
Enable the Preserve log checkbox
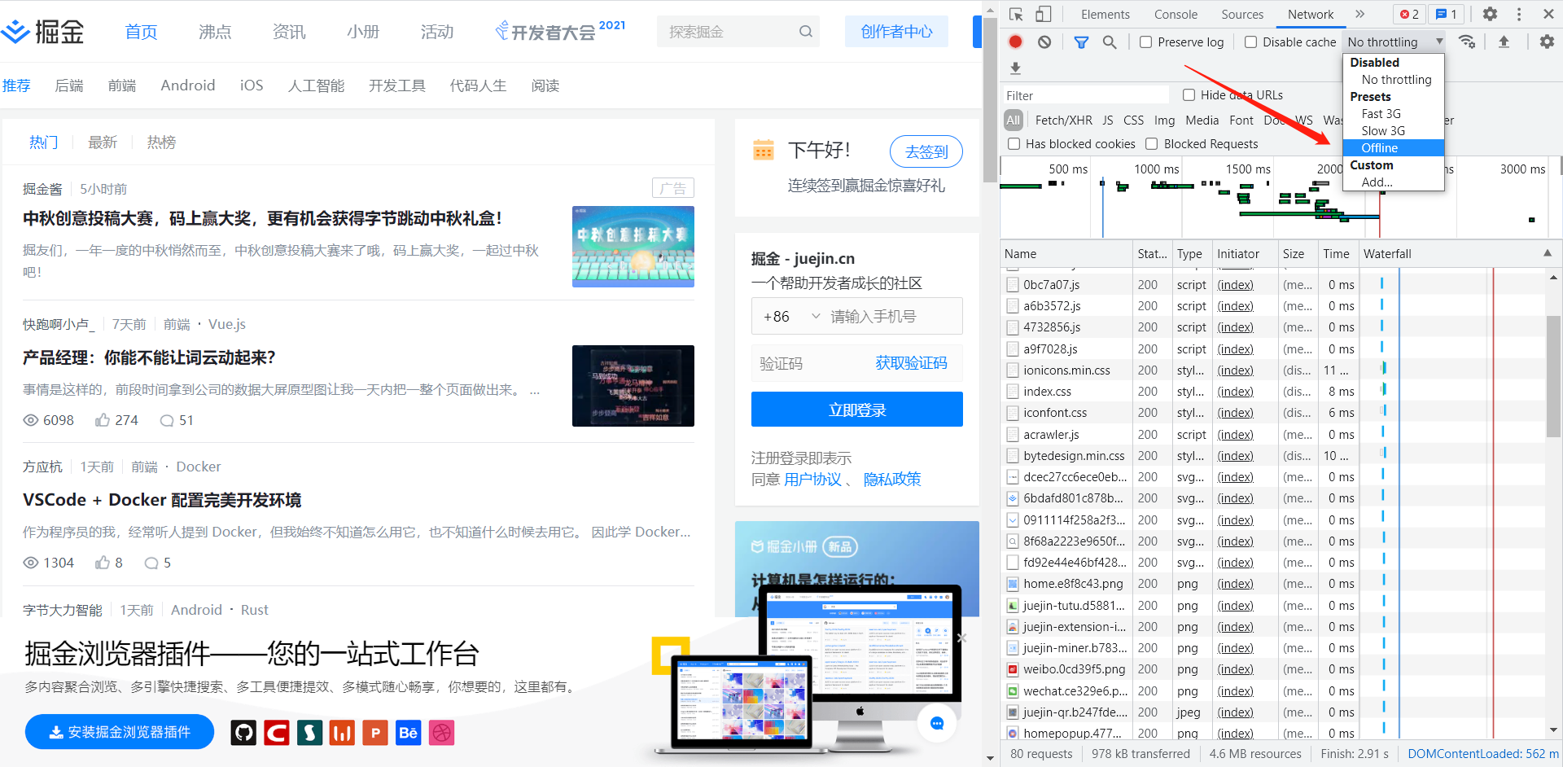tap(1146, 42)
